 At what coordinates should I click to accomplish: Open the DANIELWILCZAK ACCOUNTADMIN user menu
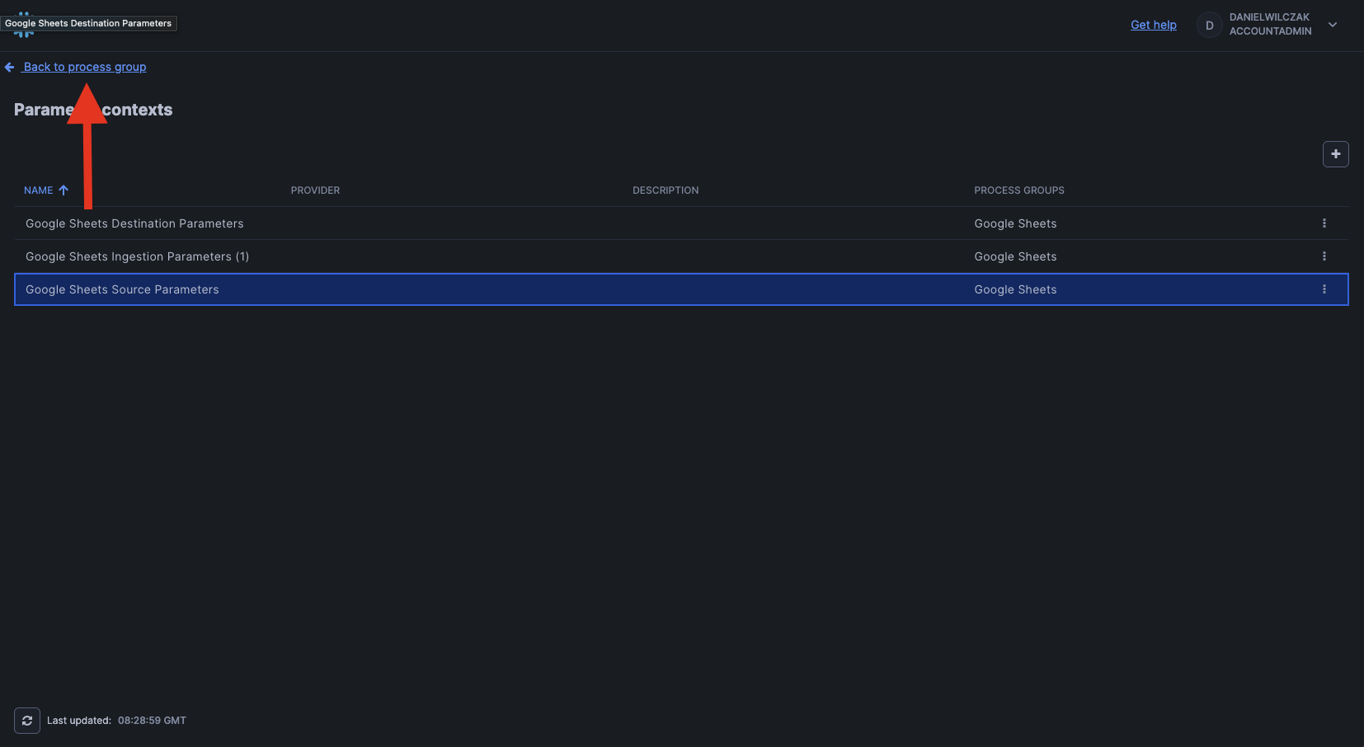[x=1269, y=25]
